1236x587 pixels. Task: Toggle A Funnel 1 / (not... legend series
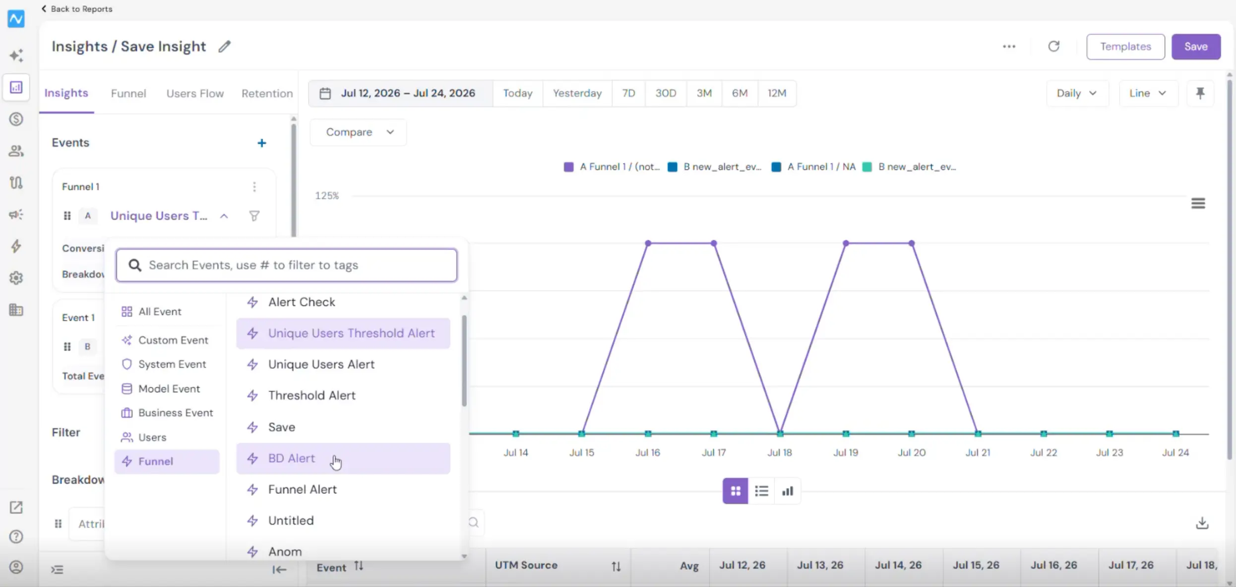(612, 167)
